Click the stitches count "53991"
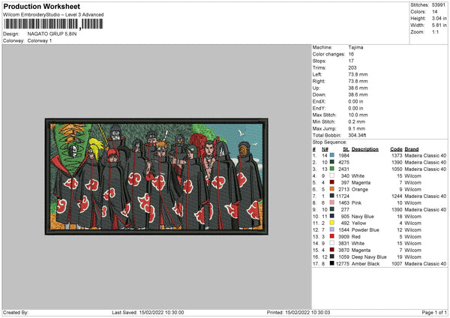This screenshot has height=318, width=450. click(x=439, y=5)
